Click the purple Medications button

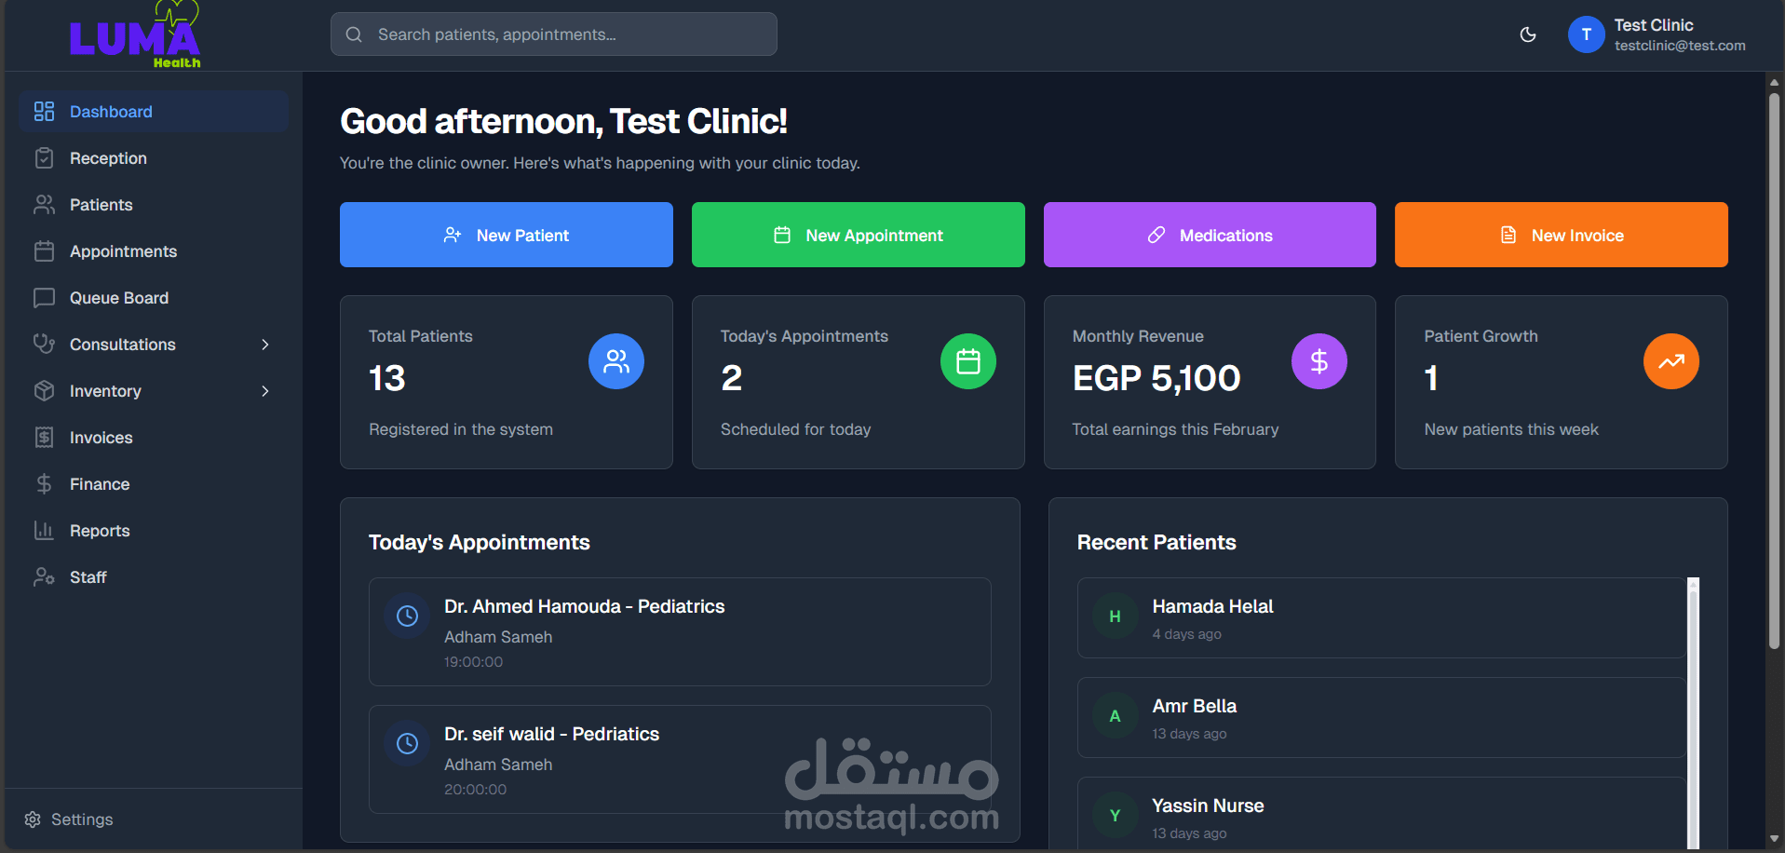pyautogui.click(x=1210, y=235)
